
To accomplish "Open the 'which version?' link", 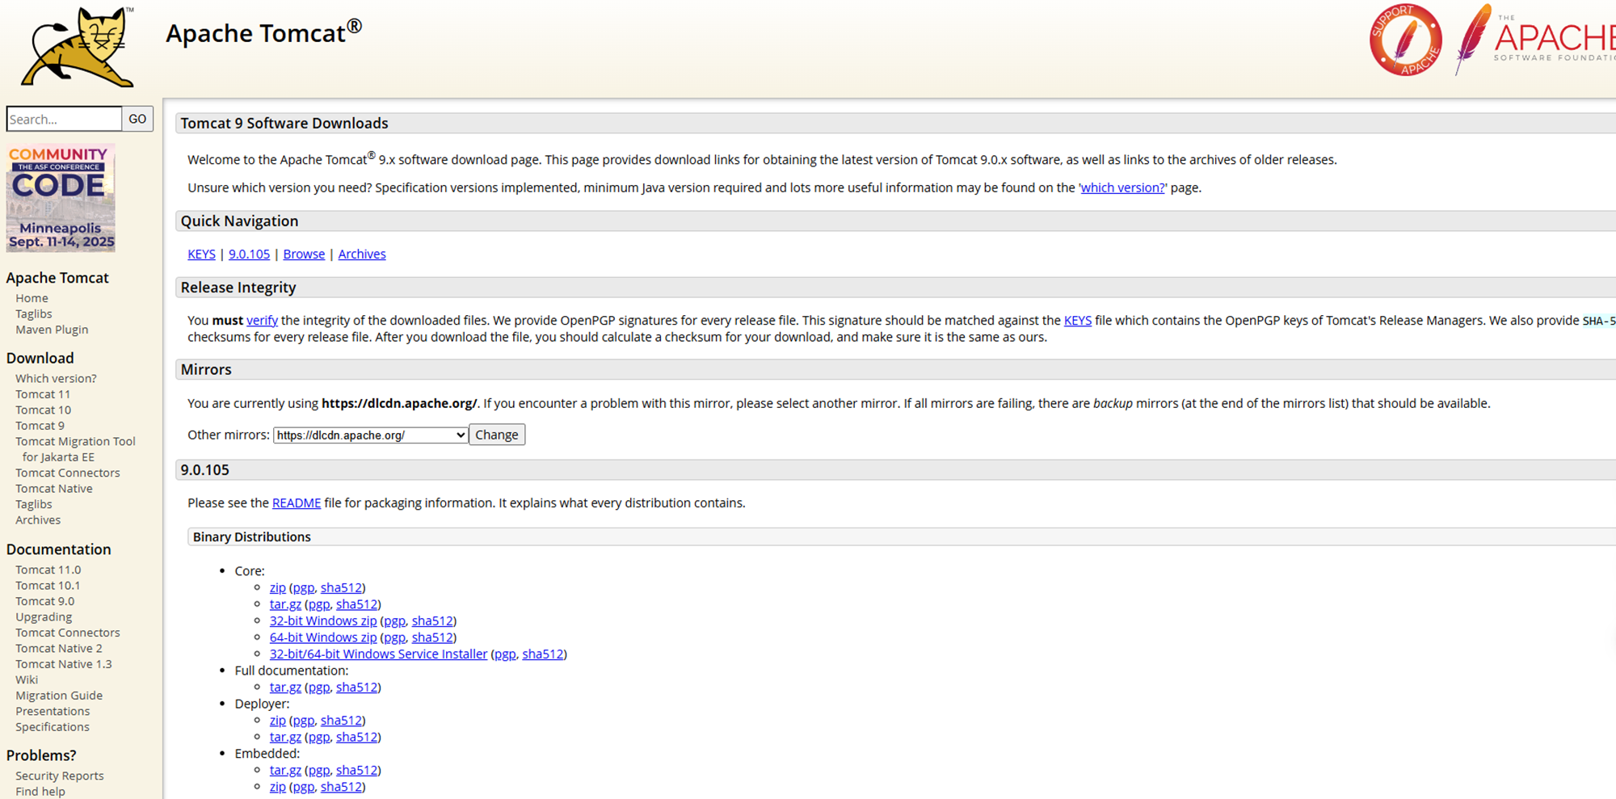I will click(1122, 187).
